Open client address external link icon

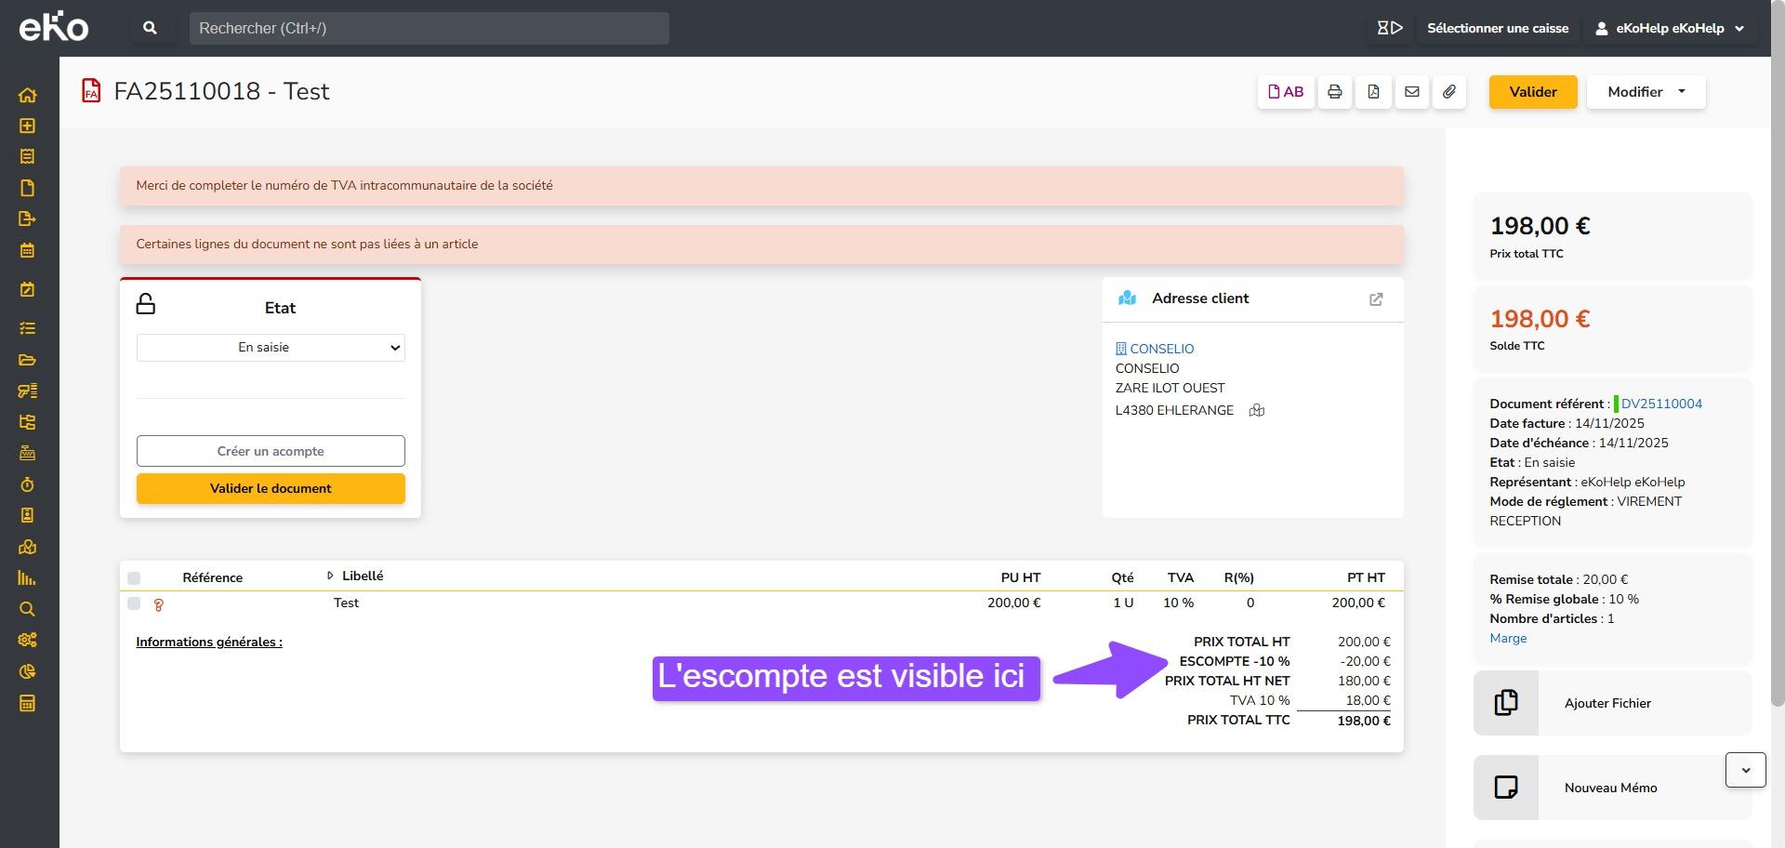(1376, 299)
